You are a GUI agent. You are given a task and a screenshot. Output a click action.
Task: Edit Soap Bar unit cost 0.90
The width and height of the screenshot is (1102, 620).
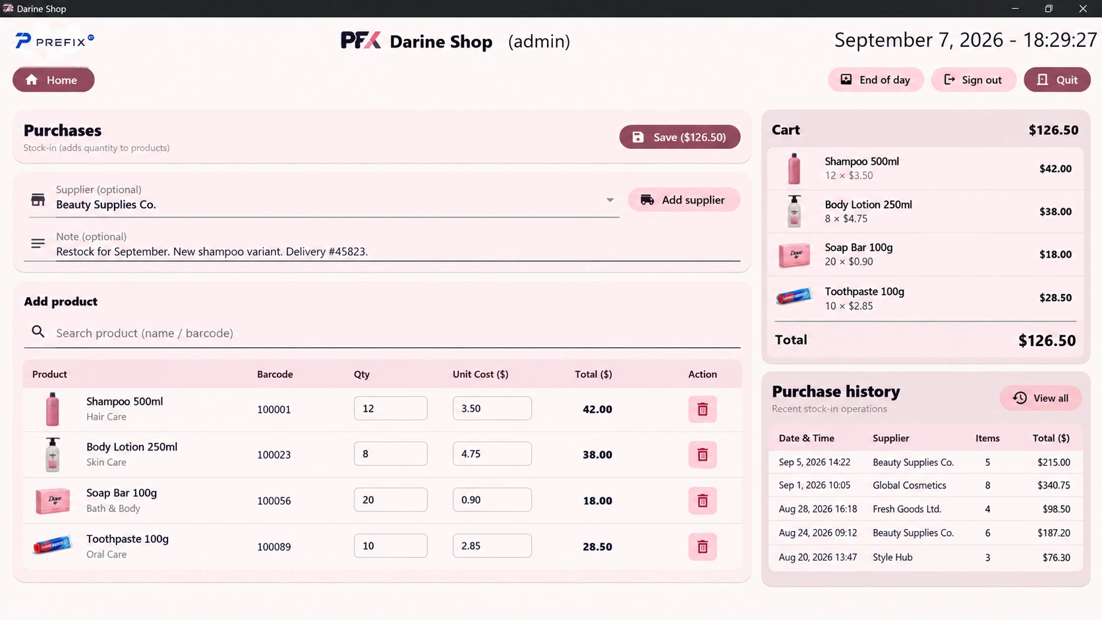[492, 500]
